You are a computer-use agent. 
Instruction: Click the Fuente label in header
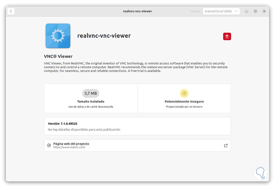pos(195,11)
